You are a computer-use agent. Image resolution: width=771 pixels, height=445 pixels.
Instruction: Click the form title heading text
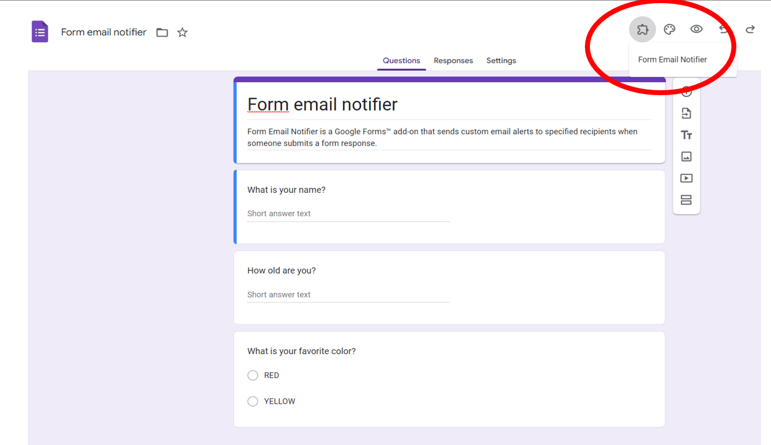(x=323, y=104)
